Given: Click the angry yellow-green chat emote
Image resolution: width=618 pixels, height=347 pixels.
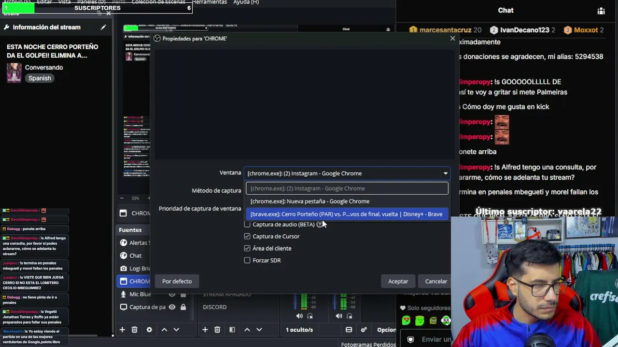Looking at the screenshot, I should click(433, 320).
